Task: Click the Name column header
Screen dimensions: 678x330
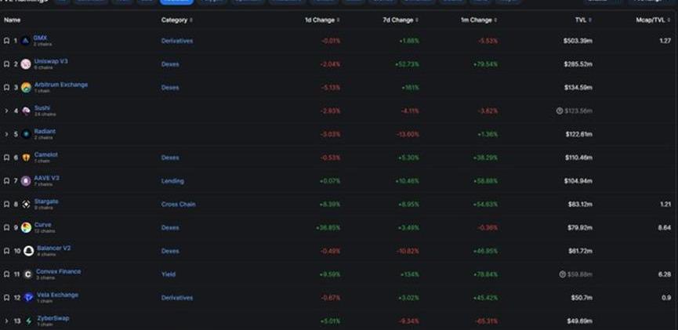Action: tap(12, 20)
